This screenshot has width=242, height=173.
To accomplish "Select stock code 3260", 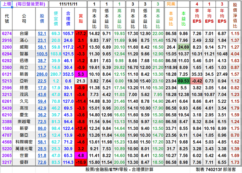I will click(x=7, y=47).
